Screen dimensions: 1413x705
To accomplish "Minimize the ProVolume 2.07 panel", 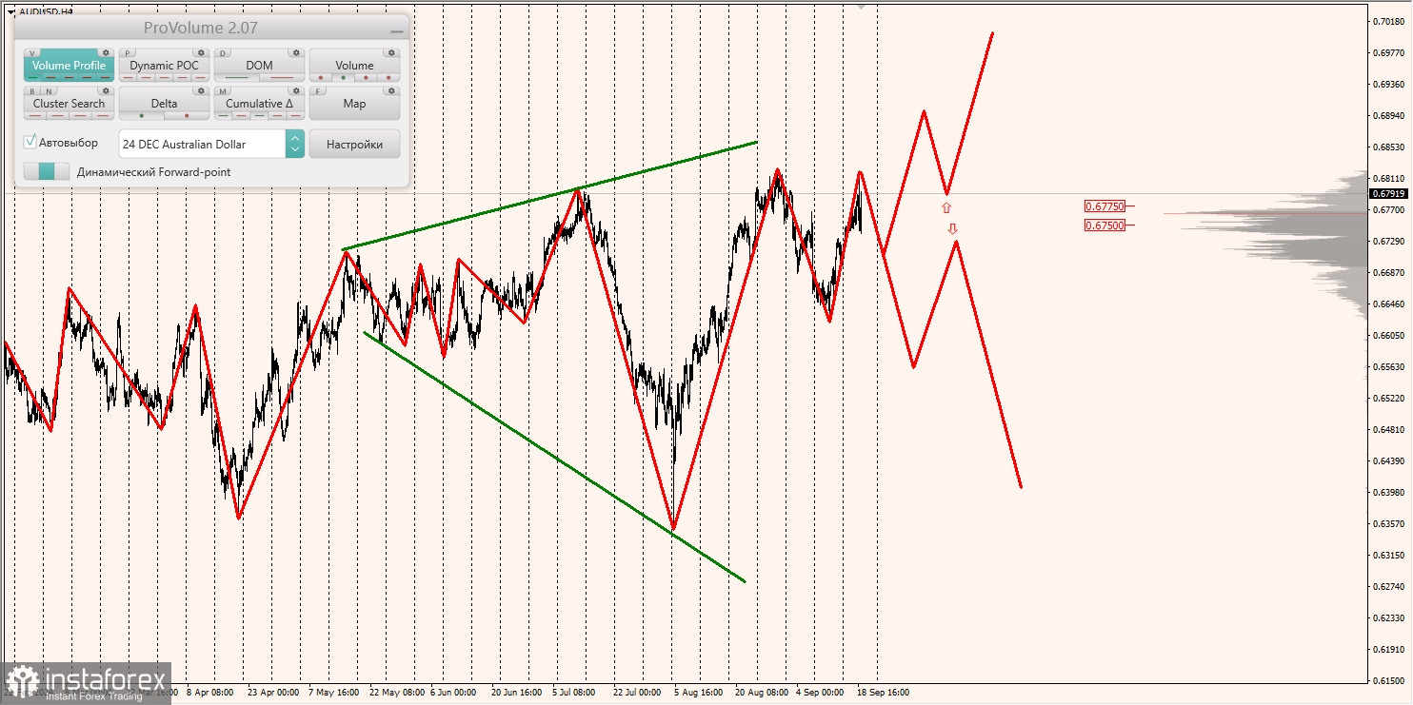I will [397, 31].
